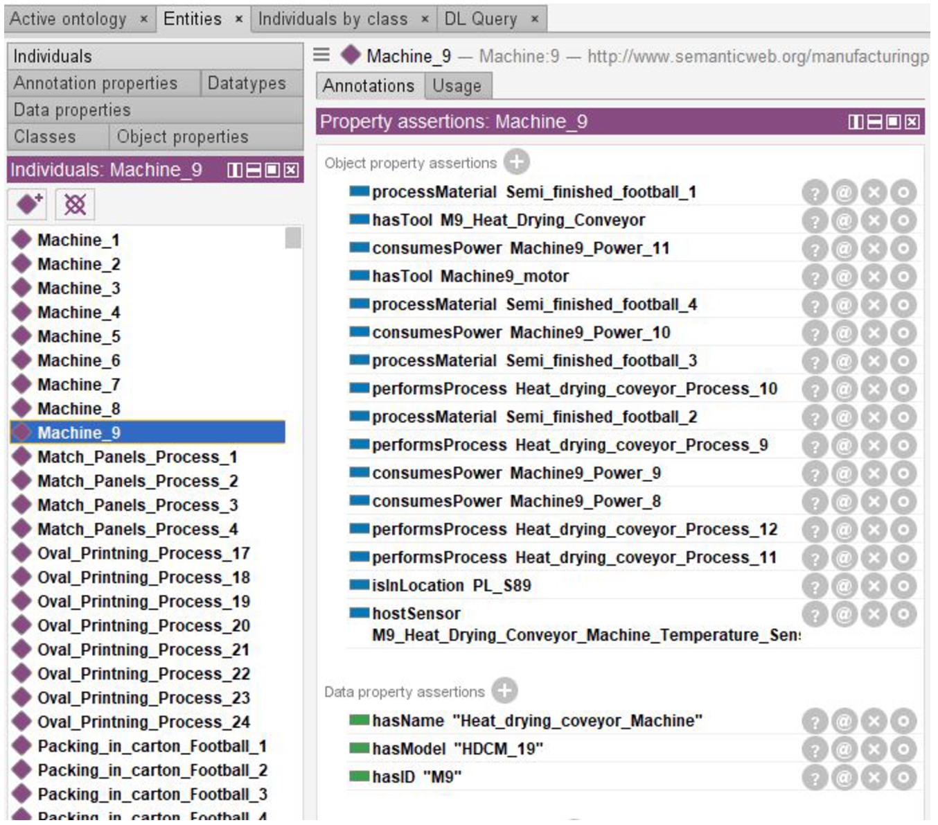Float the Property assertions panel
The height and width of the screenshot is (825, 938).
(x=894, y=122)
